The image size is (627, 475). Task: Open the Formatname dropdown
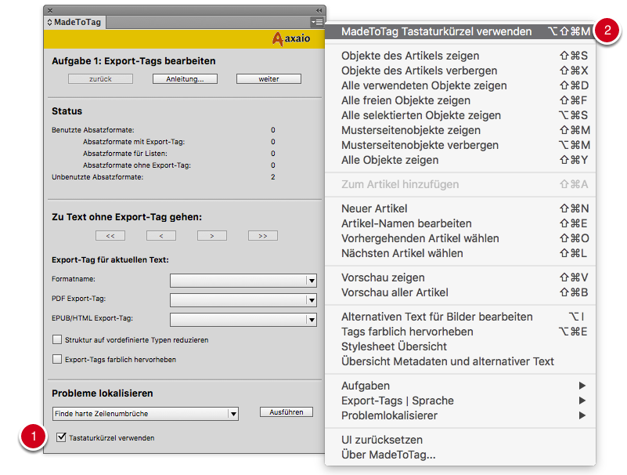243,281
